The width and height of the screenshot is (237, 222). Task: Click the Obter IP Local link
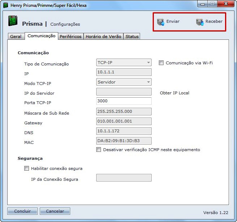click(x=174, y=93)
